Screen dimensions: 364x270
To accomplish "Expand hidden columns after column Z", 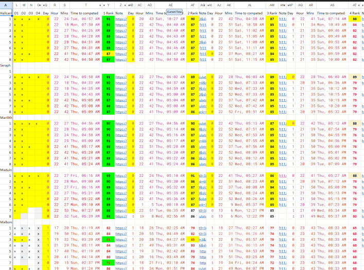I will pyautogui.click(x=125, y=5).
